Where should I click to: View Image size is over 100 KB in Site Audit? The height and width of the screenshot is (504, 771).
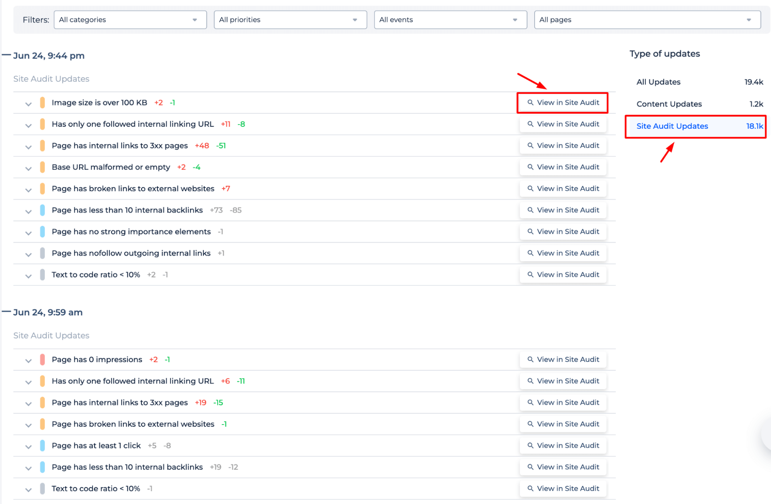pyautogui.click(x=563, y=103)
